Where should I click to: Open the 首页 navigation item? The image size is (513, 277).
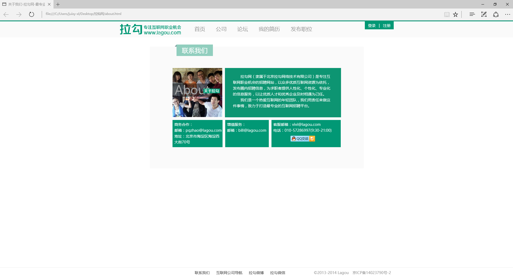pos(200,29)
